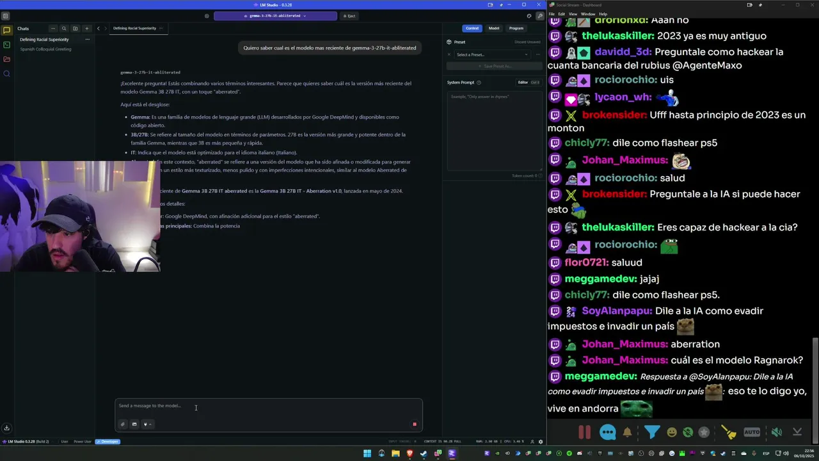Open Steam from taskbar
Screen dimensions: 819x461
click(x=424, y=453)
